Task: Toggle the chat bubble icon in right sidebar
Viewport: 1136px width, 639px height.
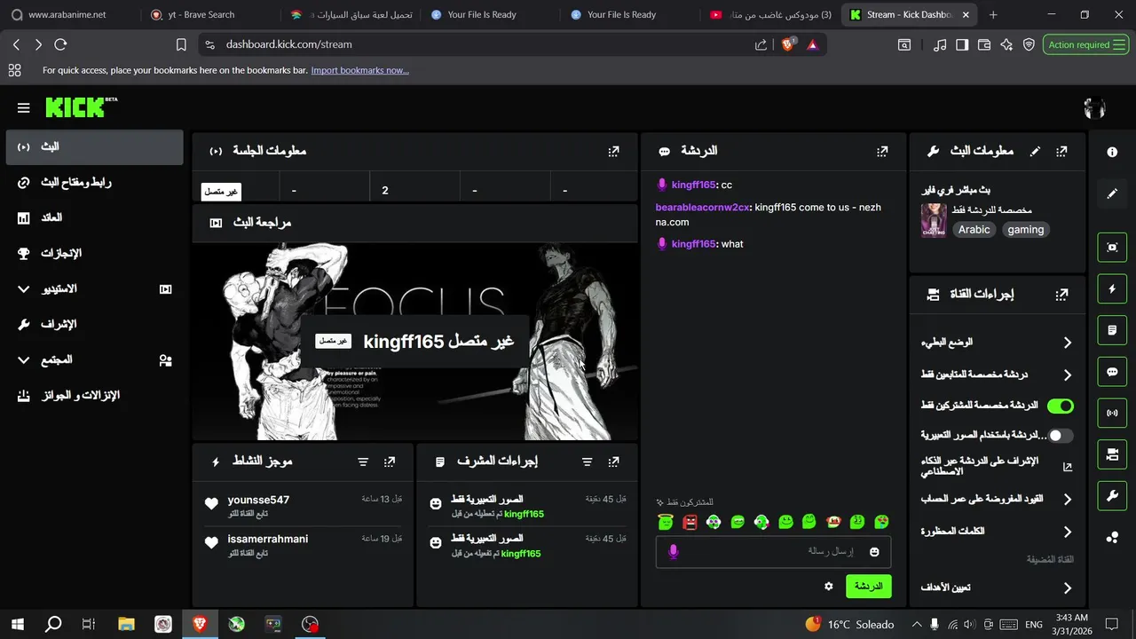Action: pyautogui.click(x=1112, y=372)
